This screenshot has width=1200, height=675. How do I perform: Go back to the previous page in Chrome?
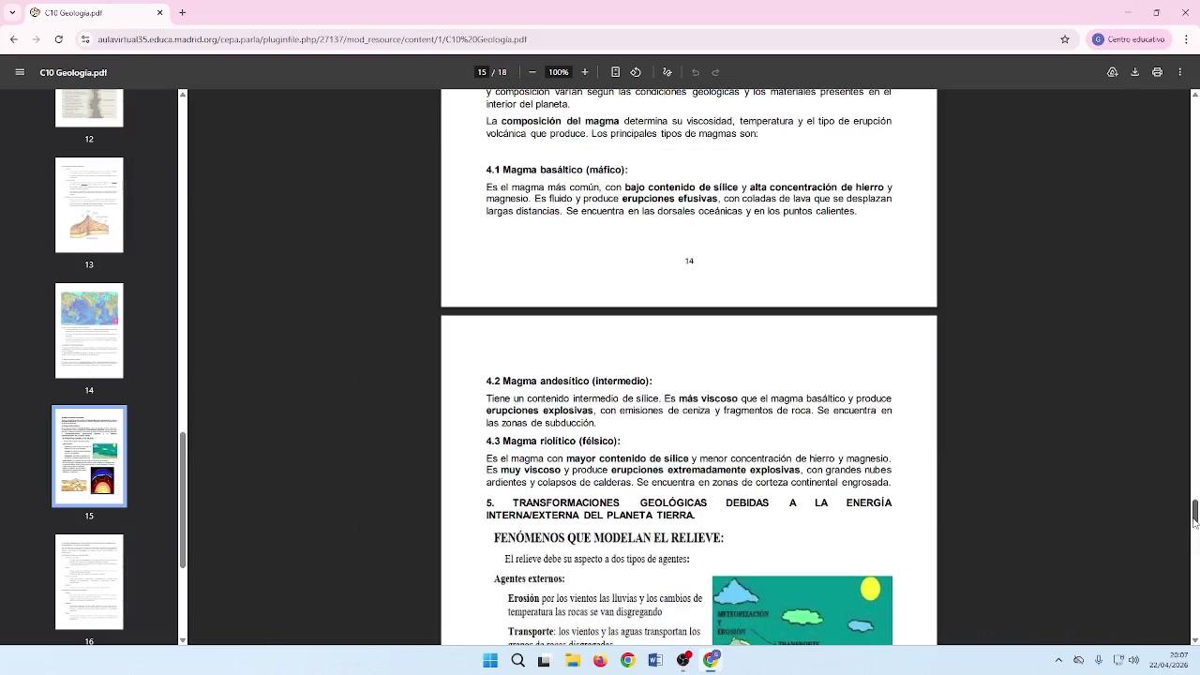pos(14,39)
